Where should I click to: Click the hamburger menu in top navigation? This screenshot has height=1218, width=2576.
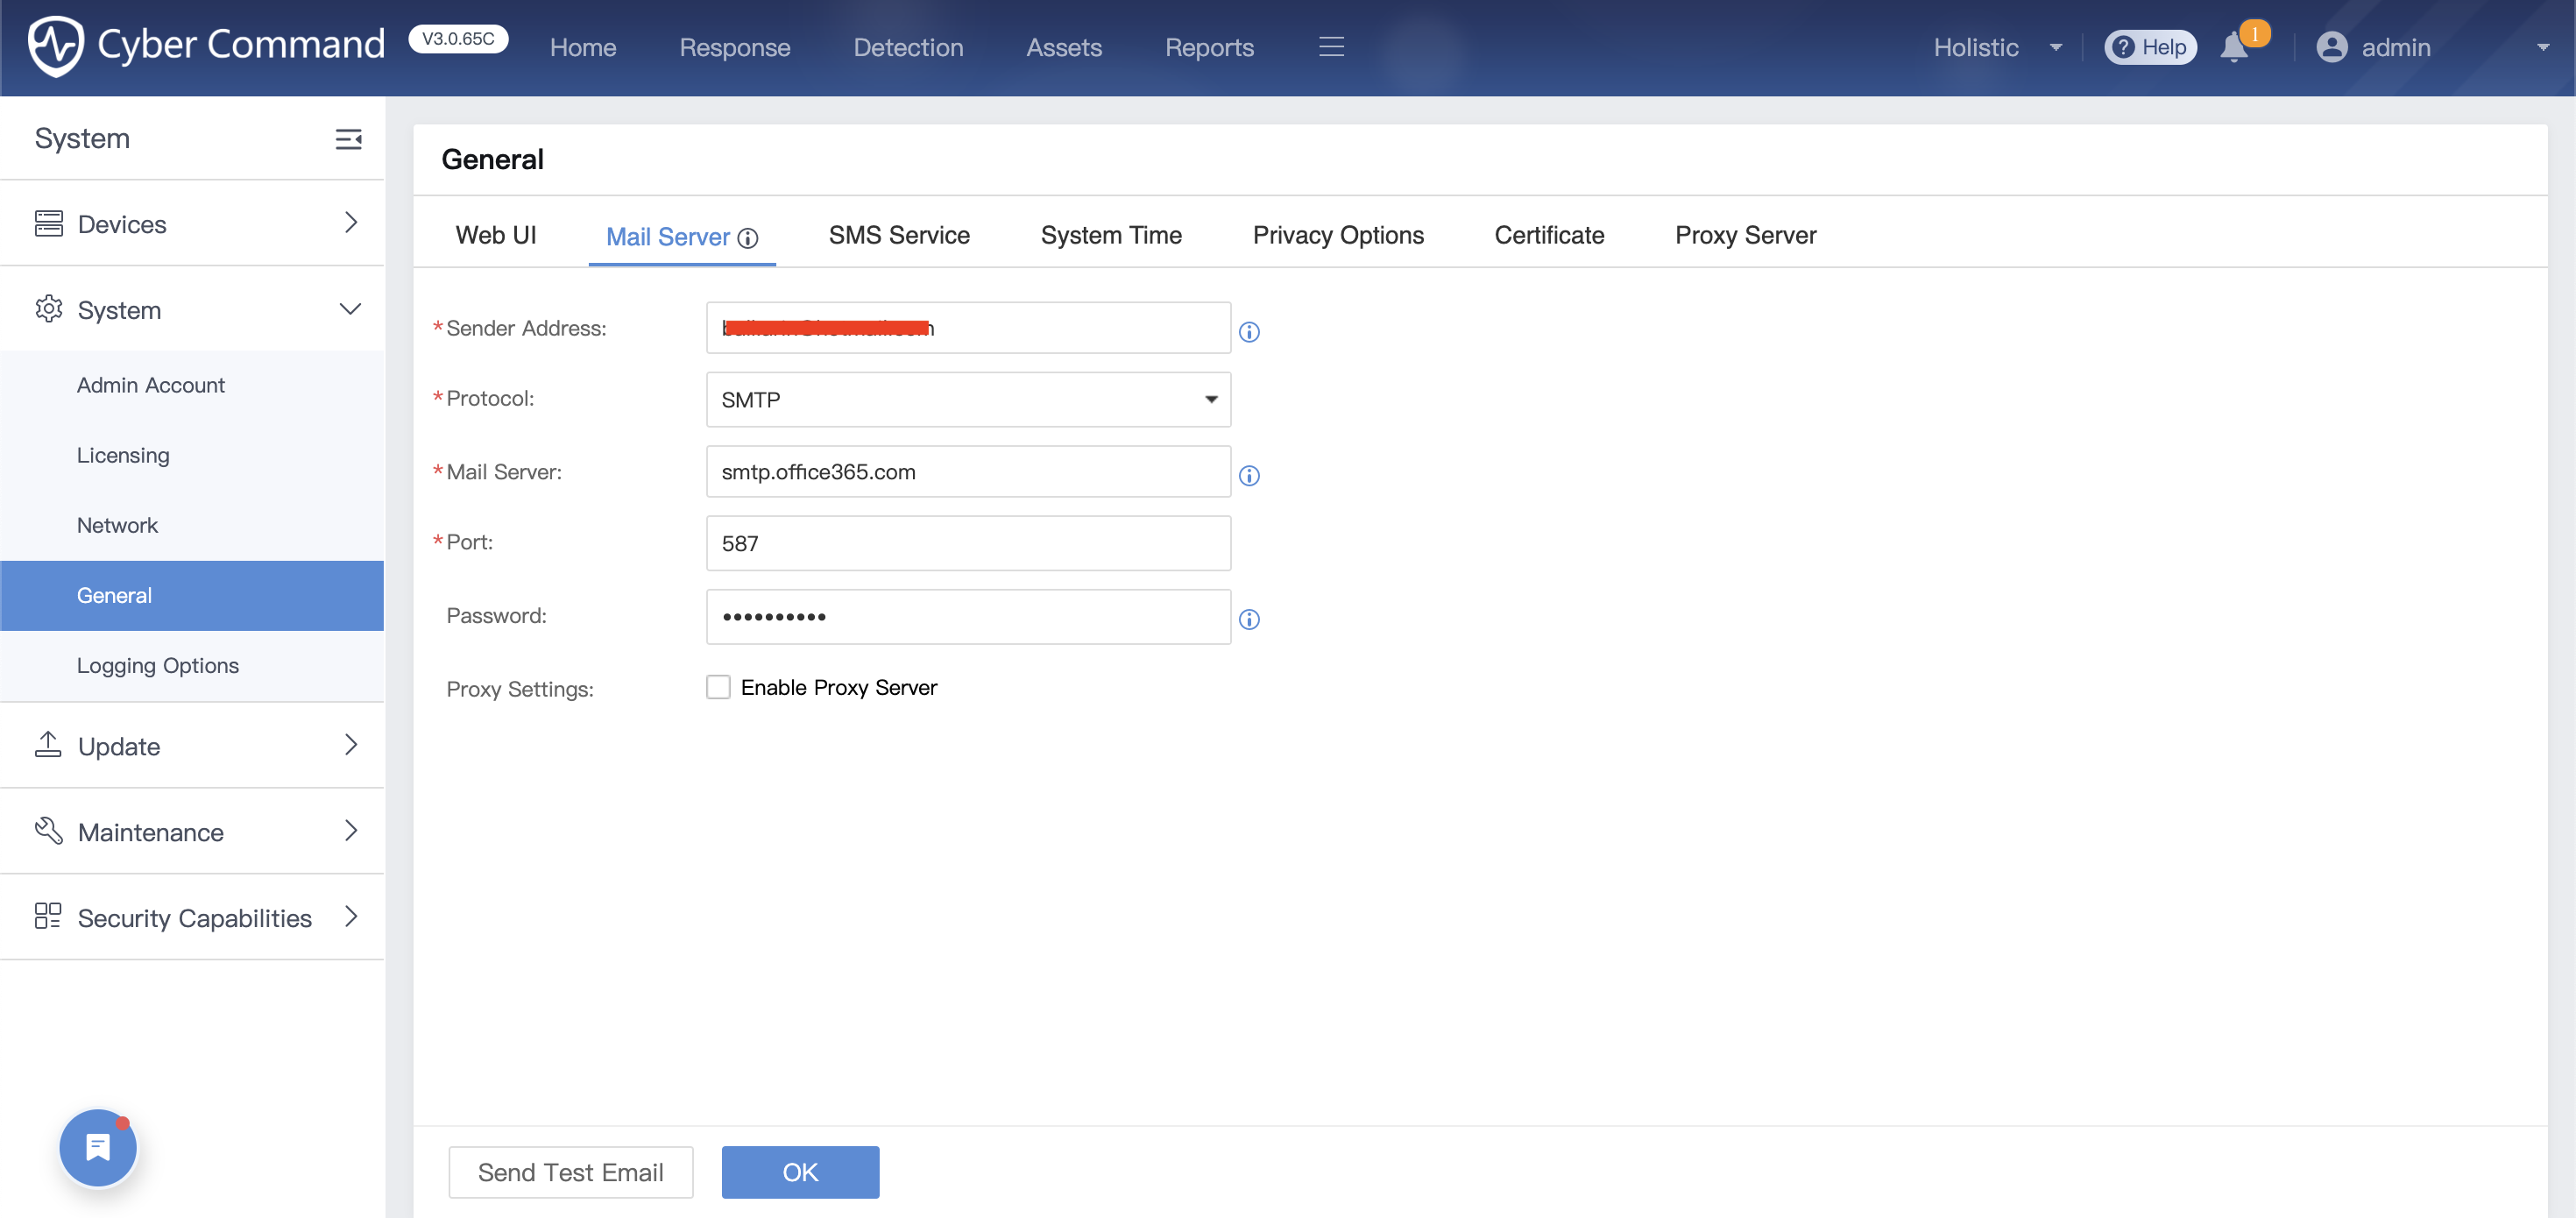tap(1331, 46)
